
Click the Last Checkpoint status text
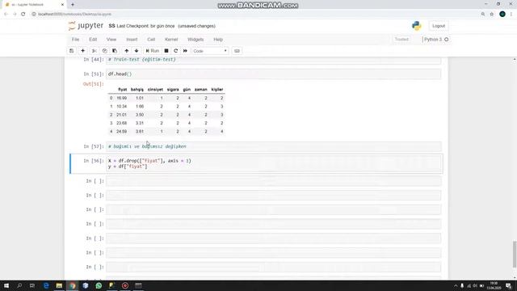145,26
